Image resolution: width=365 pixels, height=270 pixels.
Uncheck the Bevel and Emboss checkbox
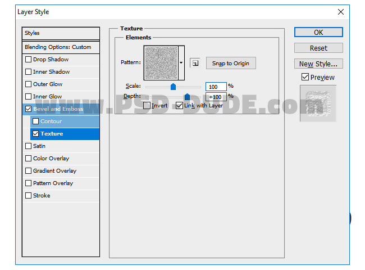[x=29, y=109]
